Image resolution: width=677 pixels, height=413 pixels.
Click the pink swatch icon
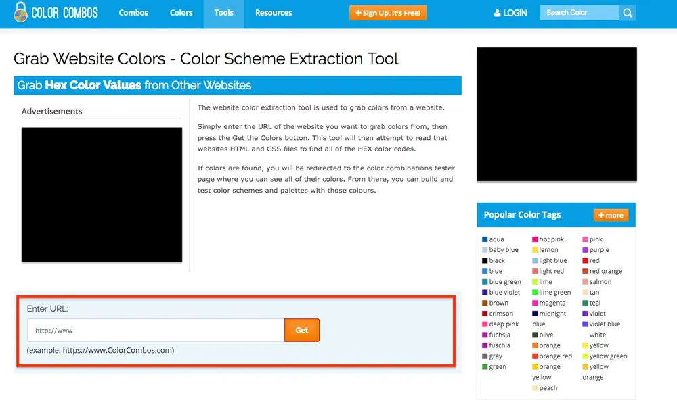pos(585,239)
